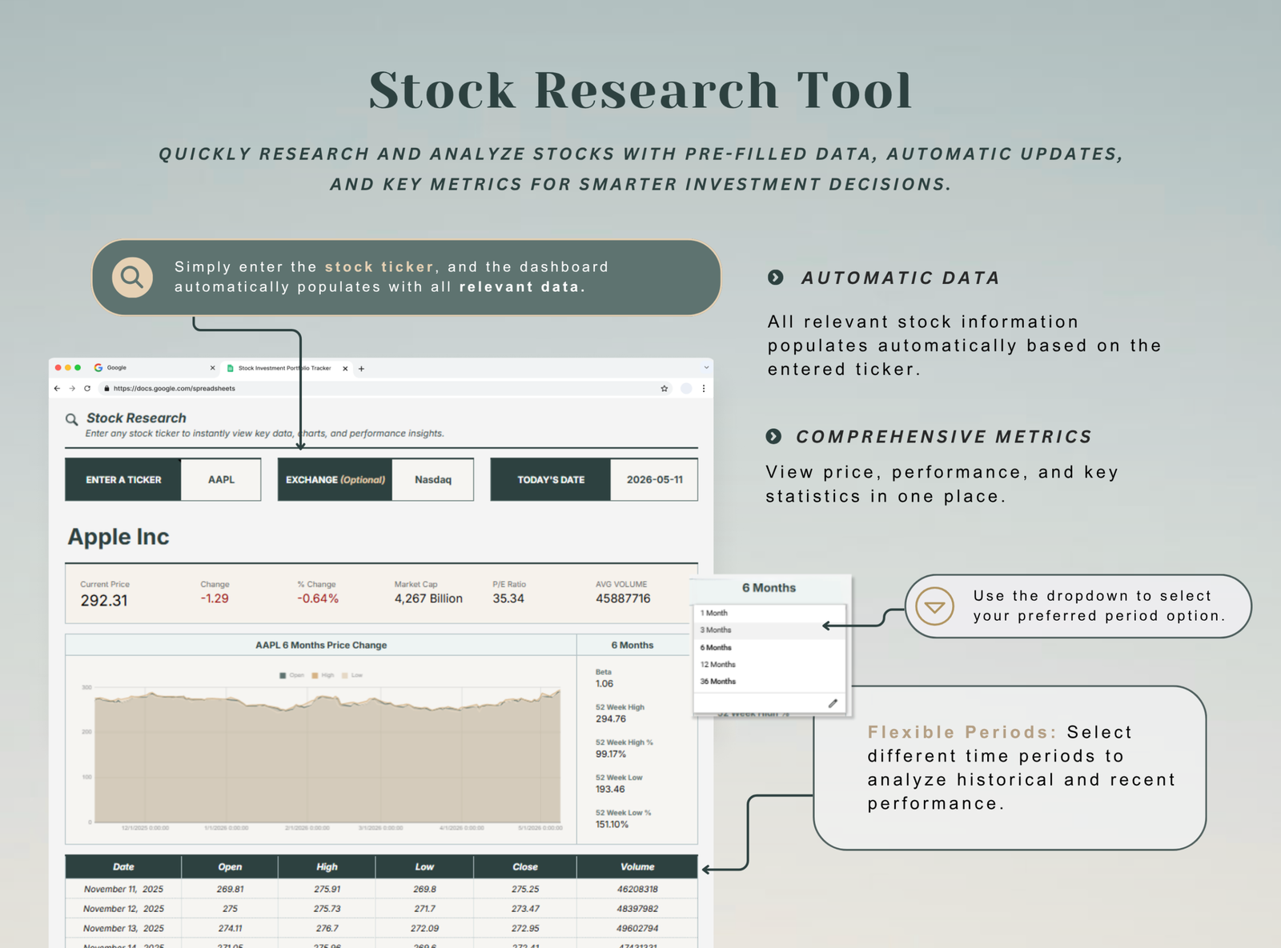The height and width of the screenshot is (948, 1281).
Task: Select the volume cell 48397982
Action: 637,909
